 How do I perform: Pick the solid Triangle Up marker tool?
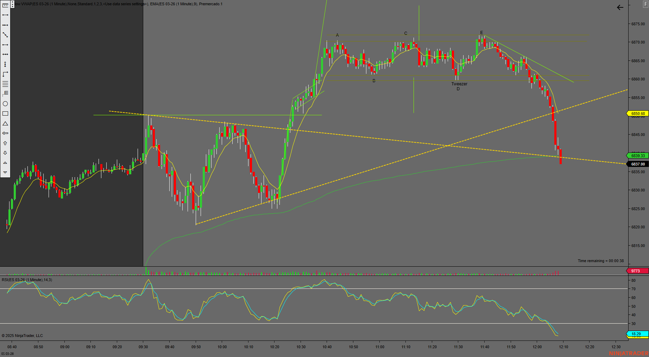point(5,163)
